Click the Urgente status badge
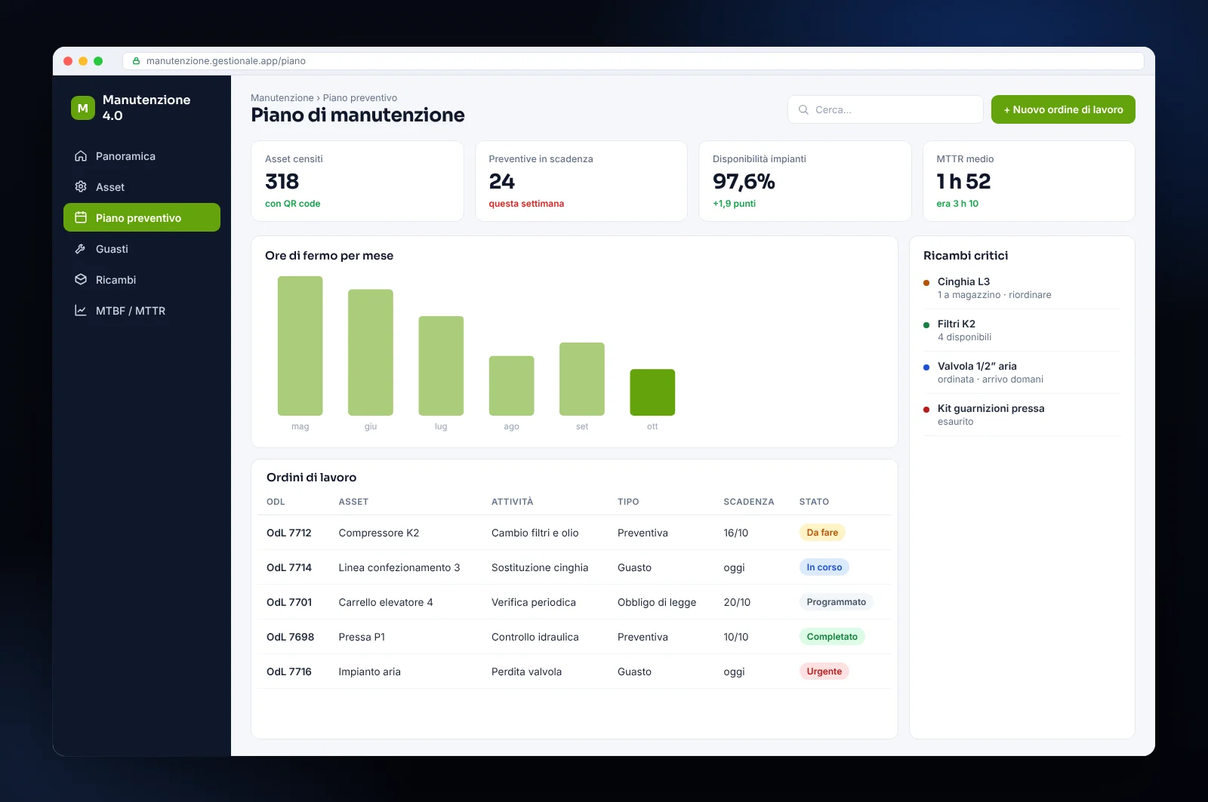1208x802 pixels. [x=824, y=671]
